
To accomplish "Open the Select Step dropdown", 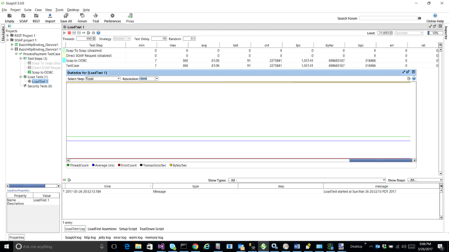I will point(102,78).
